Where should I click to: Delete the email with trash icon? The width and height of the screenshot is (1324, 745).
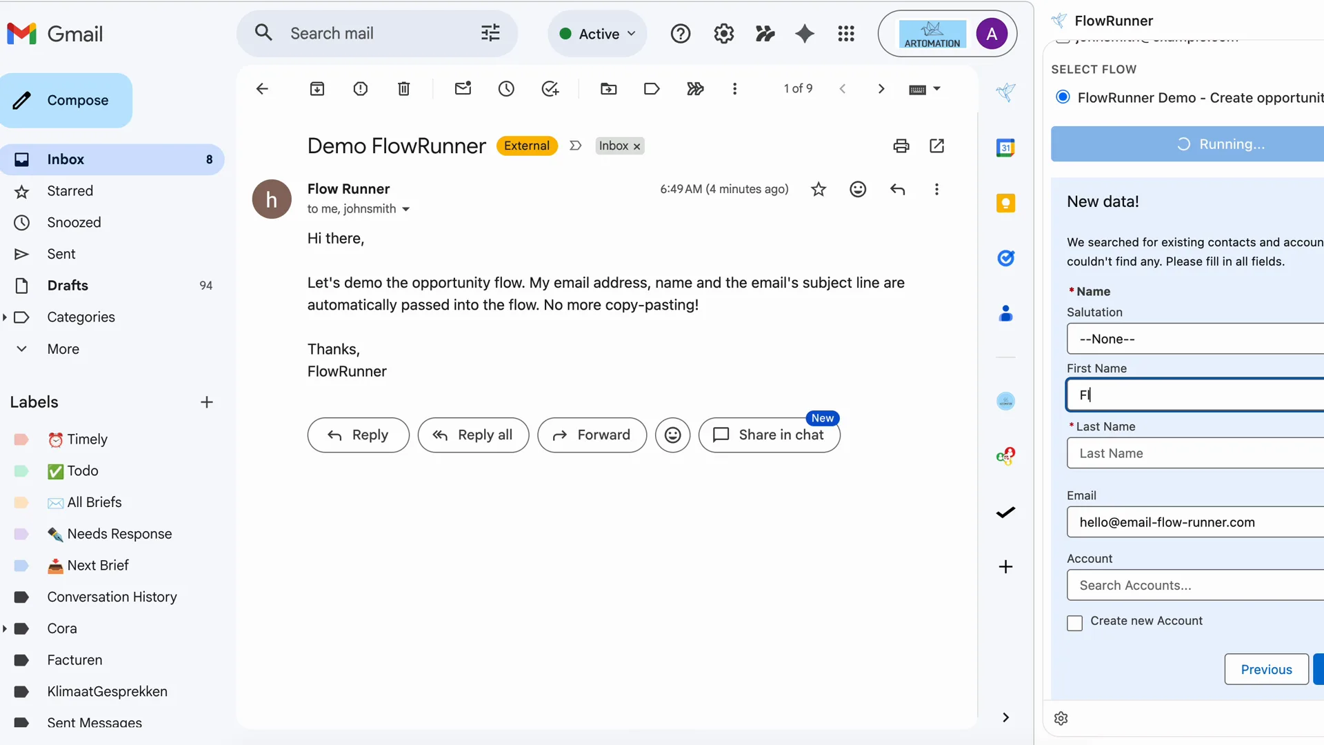[404, 88]
